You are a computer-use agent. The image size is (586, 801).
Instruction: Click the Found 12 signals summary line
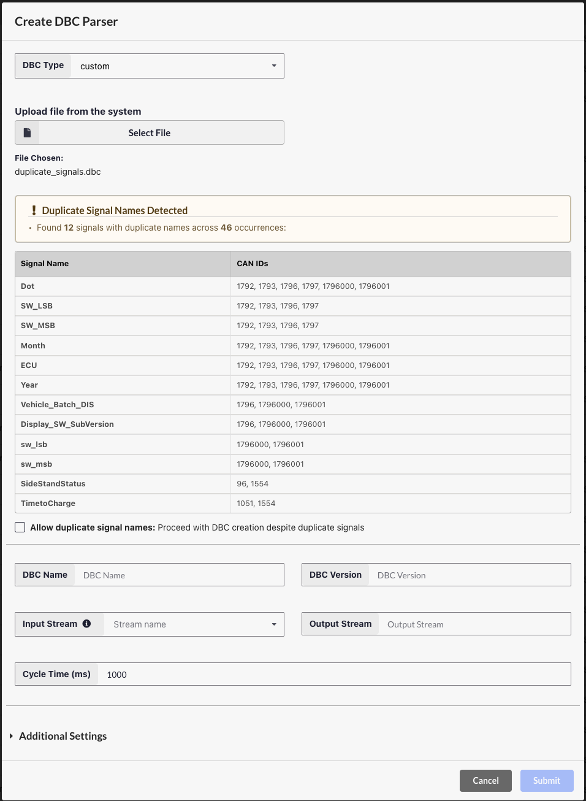click(x=161, y=228)
